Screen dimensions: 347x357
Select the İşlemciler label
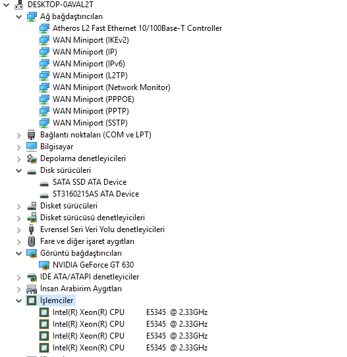pos(57,300)
